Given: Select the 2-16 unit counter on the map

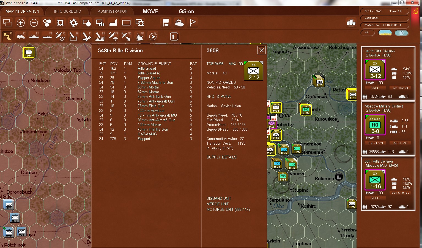Looking at the screenshot, I should (276, 135).
